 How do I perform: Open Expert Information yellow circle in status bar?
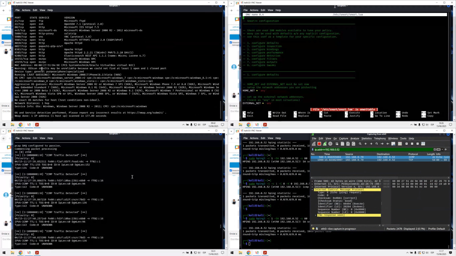coord(313,229)
